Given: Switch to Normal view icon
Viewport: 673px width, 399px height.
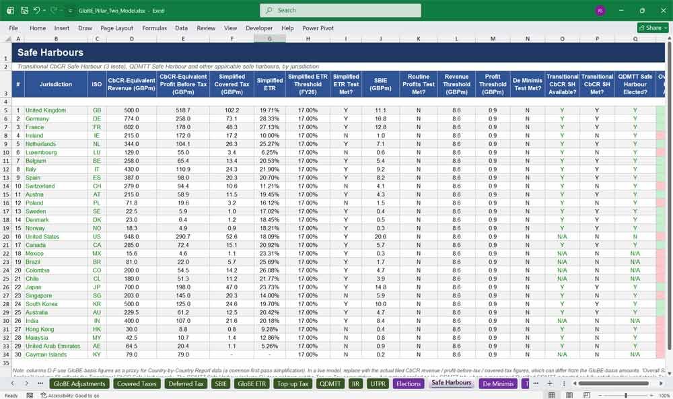Looking at the screenshot, I should click(552, 395).
